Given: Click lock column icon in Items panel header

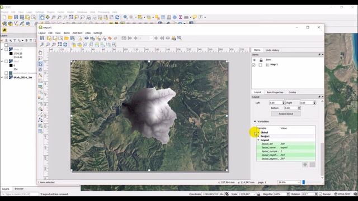Looking at the screenshot, I should 261,60.
